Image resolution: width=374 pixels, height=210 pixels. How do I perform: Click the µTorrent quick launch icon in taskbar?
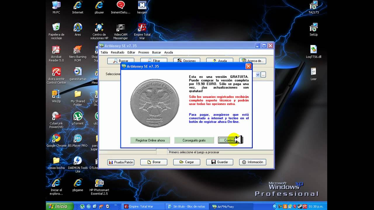point(82,206)
